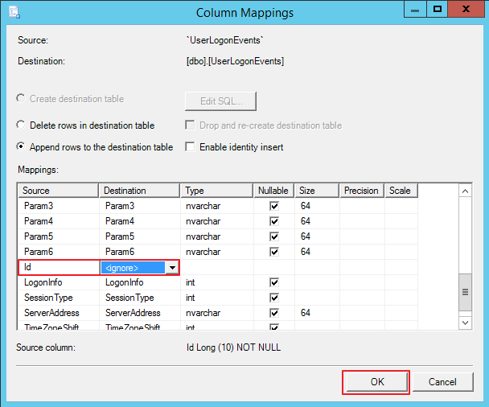489x407 pixels.
Task: Click the Cancel button
Action: pos(442,382)
